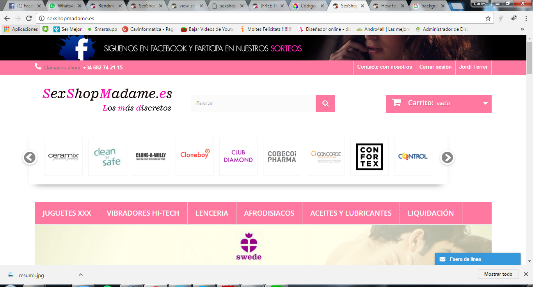Open the Control brand logo
533x287 pixels.
pos(413,157)
